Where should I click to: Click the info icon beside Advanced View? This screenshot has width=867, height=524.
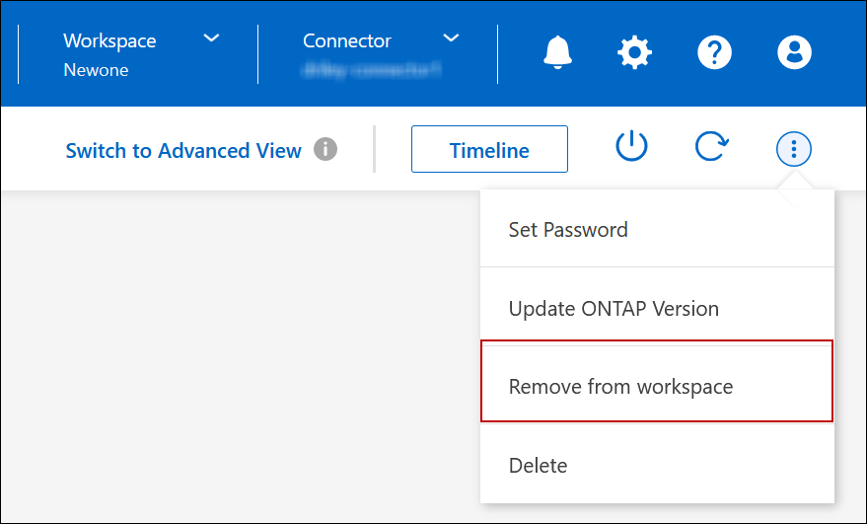pyautogui.click(x=325, y=149)
